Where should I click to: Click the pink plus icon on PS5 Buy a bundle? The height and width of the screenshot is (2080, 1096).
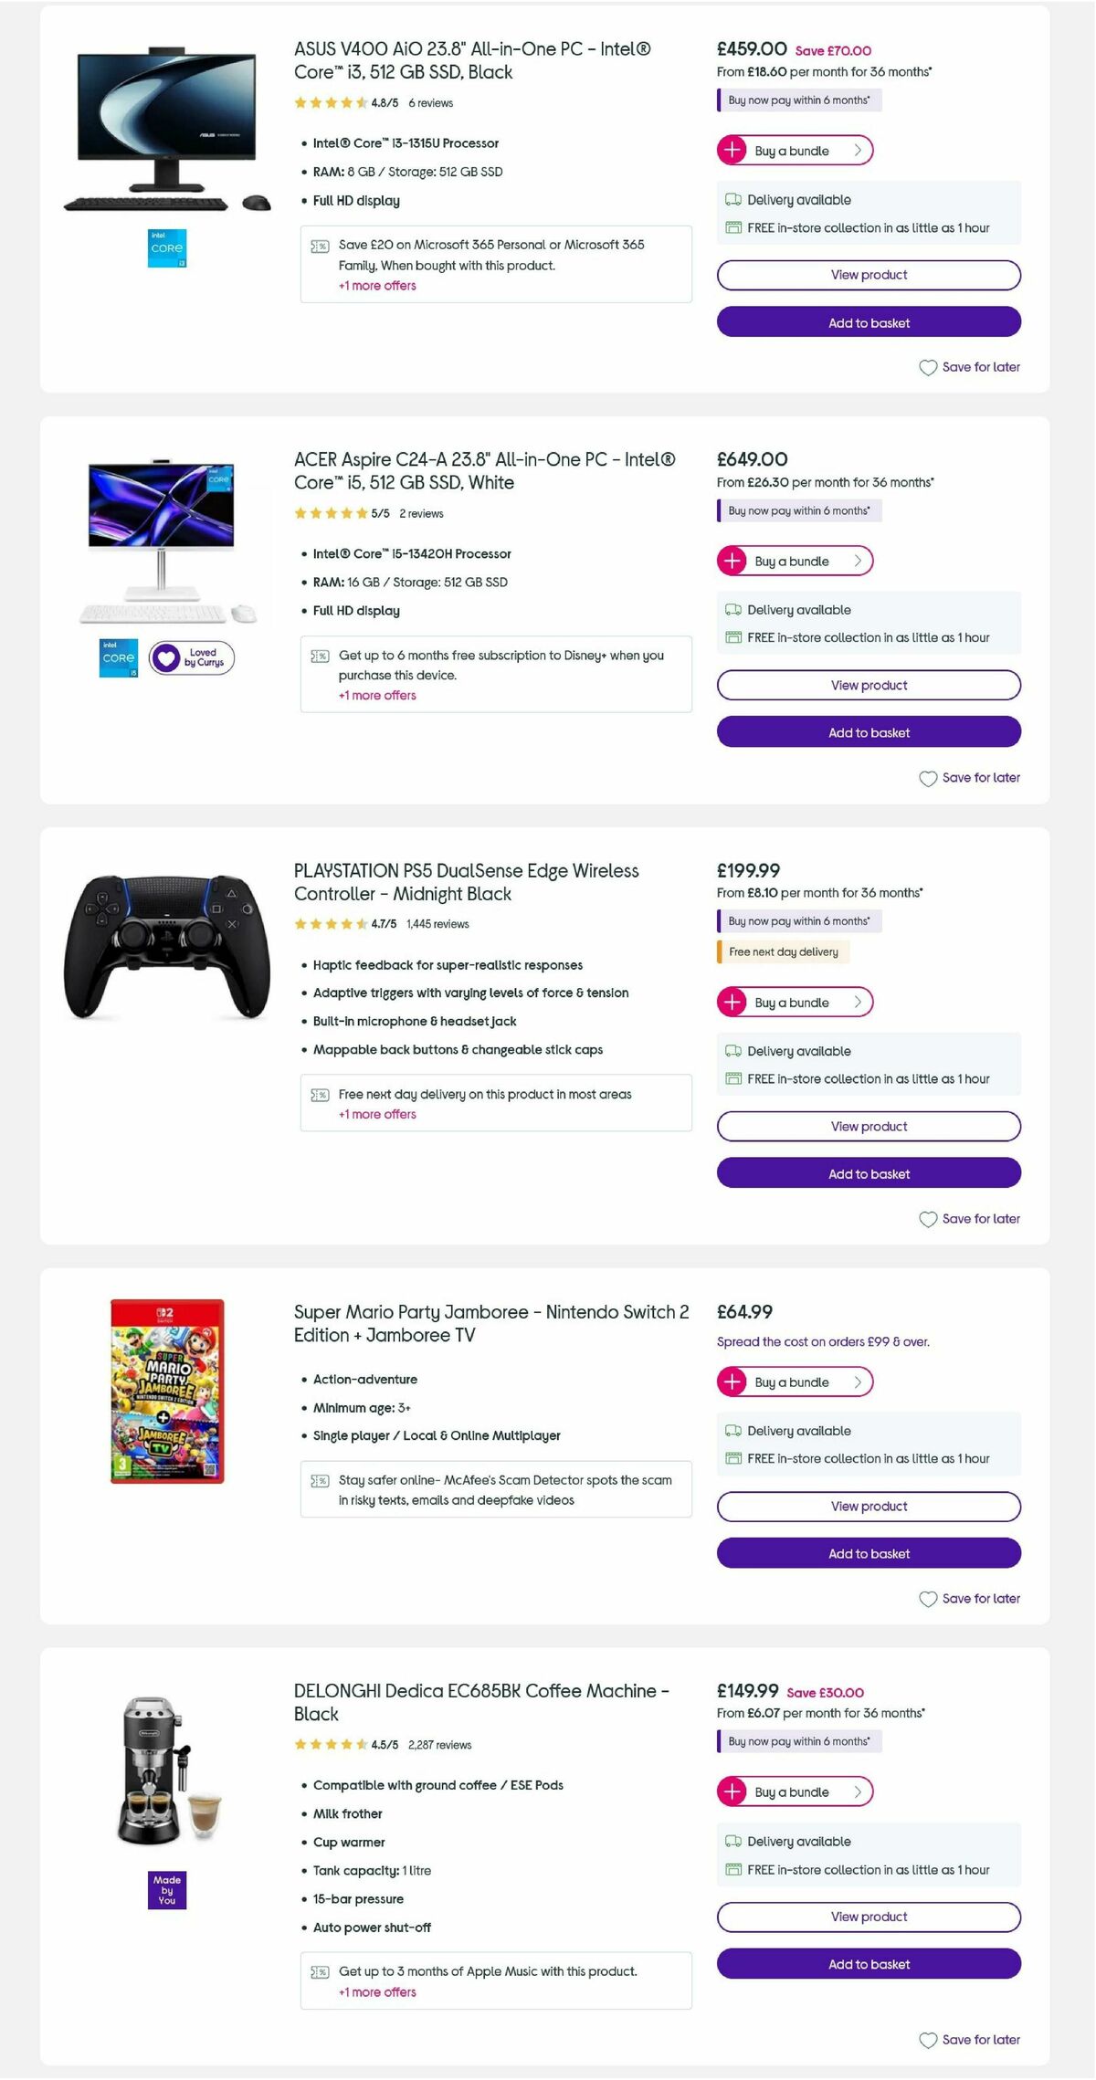click(x=732, y=1002)
